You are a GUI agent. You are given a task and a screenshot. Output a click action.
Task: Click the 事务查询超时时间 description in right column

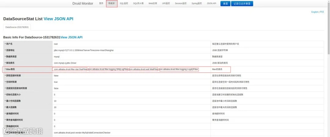click(x=220, y=120)
